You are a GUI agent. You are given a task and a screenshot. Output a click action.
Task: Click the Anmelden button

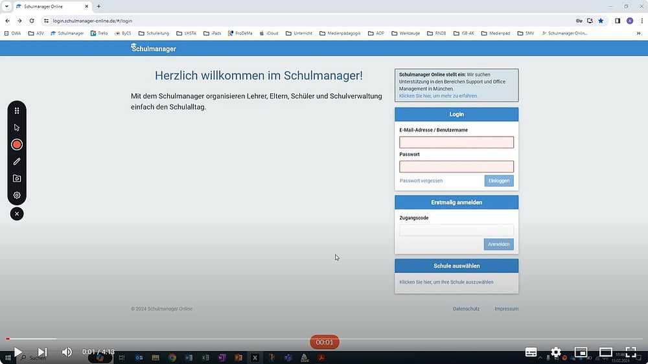click(498, 244)
